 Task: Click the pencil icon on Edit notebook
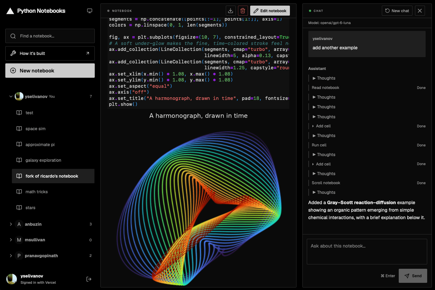256,11
